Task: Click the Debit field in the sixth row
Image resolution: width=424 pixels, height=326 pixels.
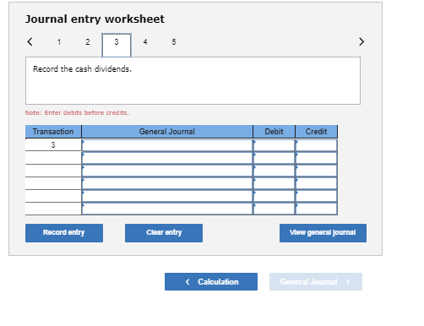Action: [x=274, y=209]
